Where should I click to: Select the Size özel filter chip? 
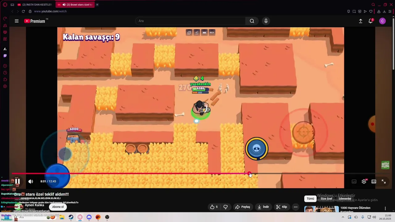(x=326, y=199)
